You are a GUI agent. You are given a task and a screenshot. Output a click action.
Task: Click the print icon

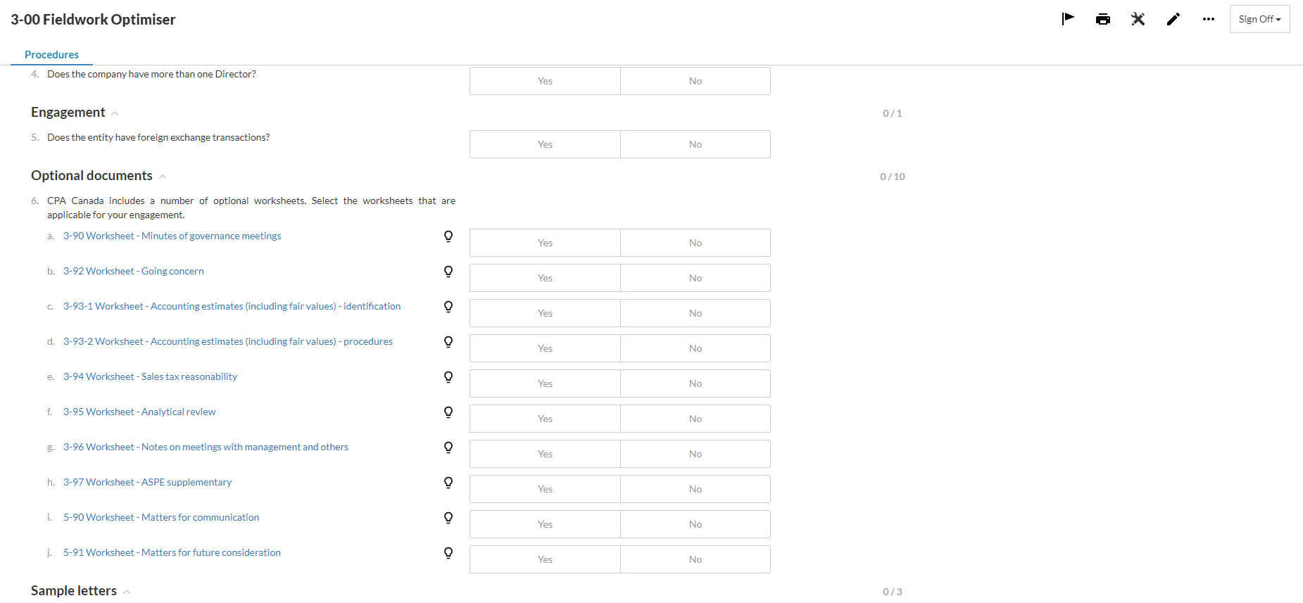pyautogui.click(x=1103, y=19)
